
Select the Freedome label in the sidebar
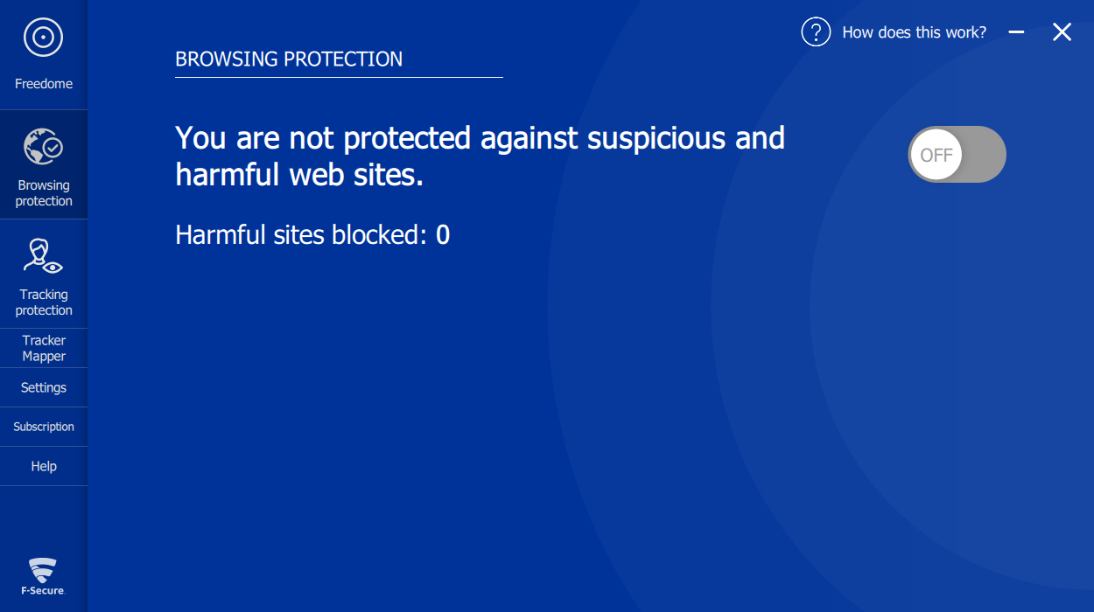[x=44, y=84]
